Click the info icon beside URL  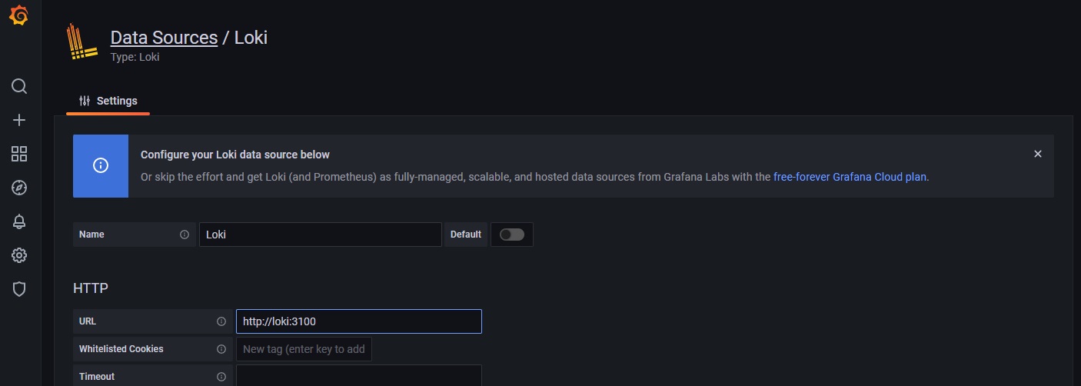pos(221,321)
